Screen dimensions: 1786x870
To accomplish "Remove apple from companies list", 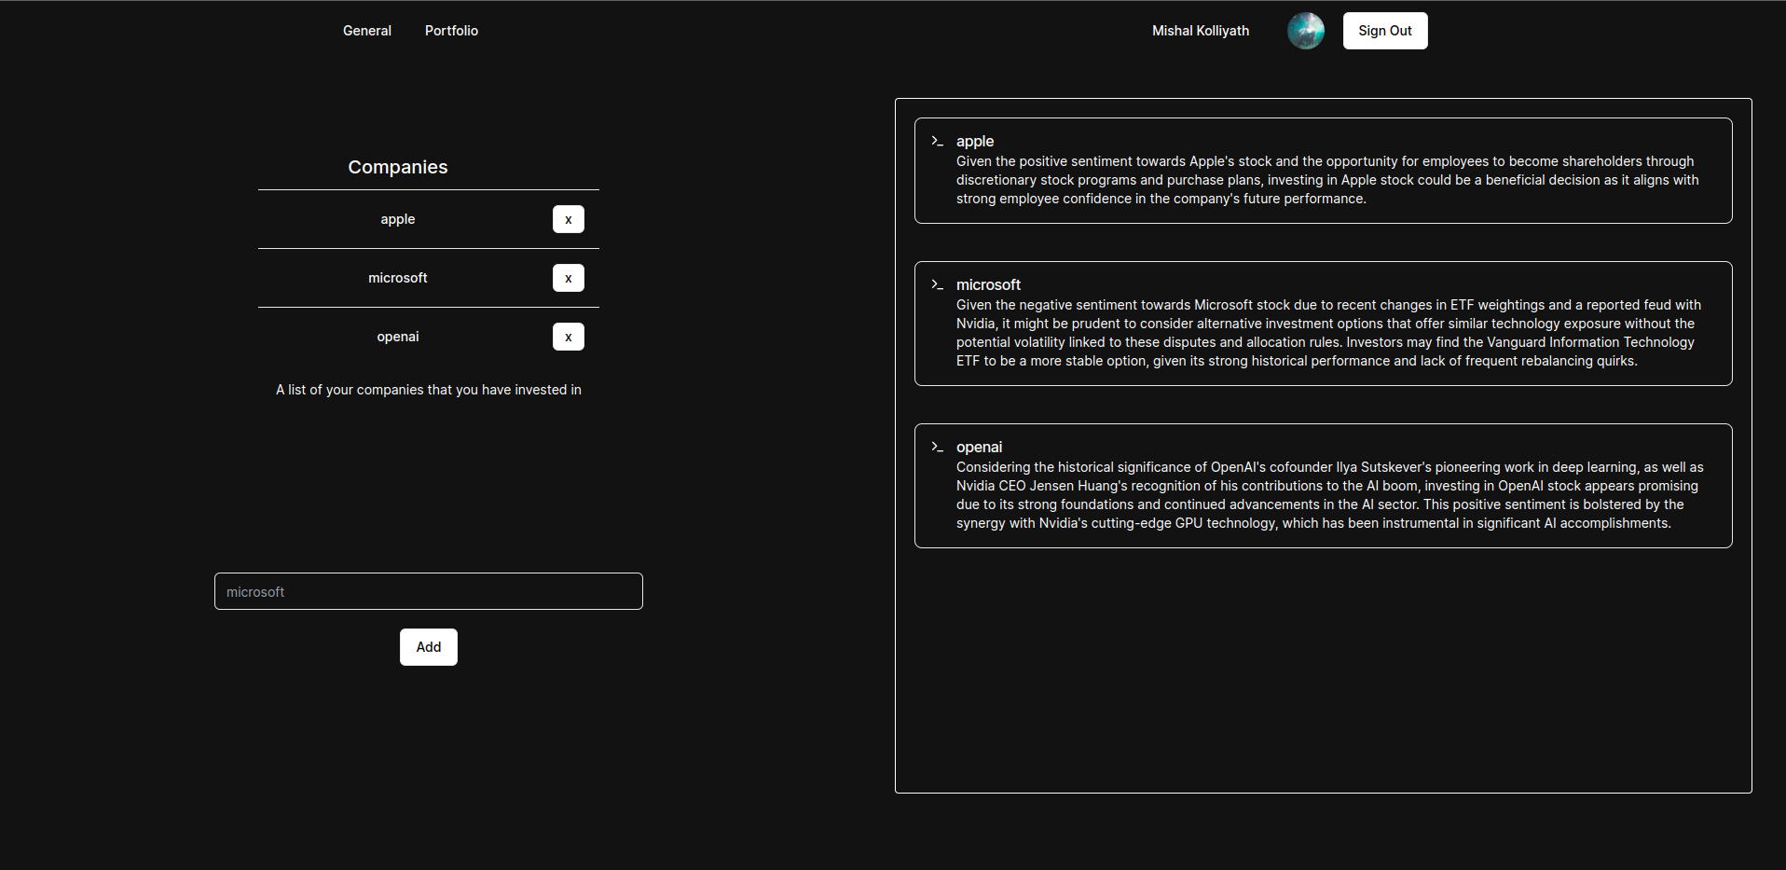I will coord(569,219).
